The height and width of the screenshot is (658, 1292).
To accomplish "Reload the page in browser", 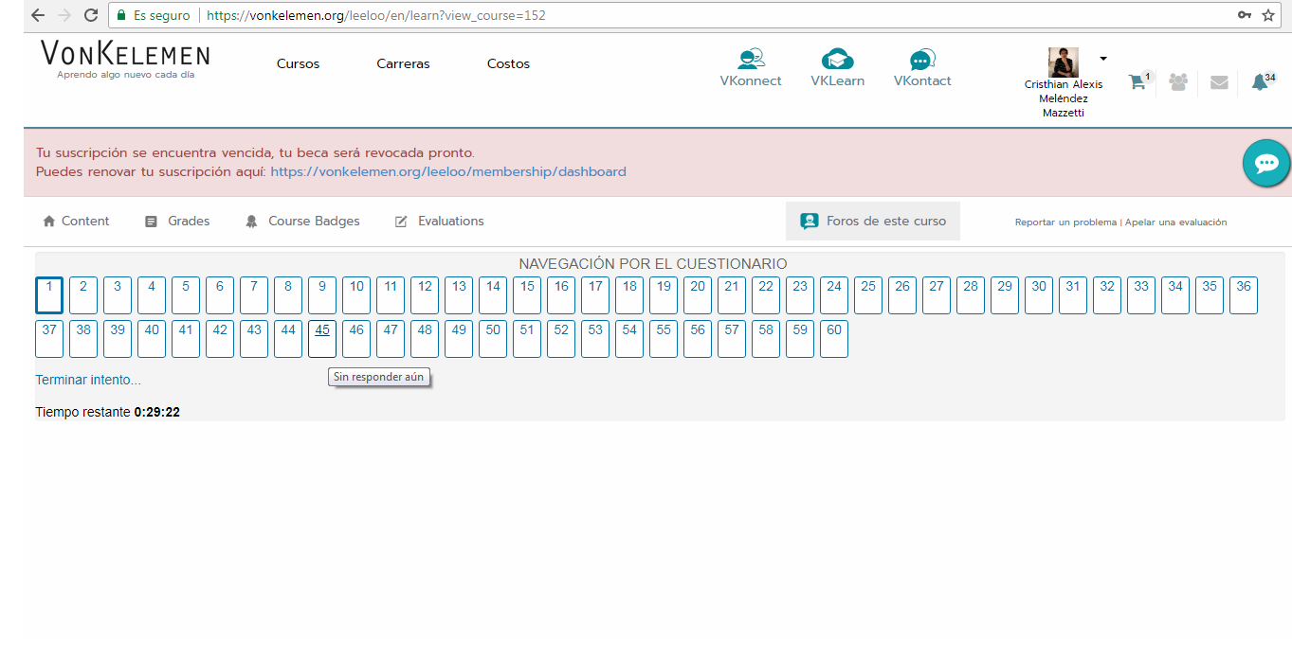I will (x=91, y=15).
